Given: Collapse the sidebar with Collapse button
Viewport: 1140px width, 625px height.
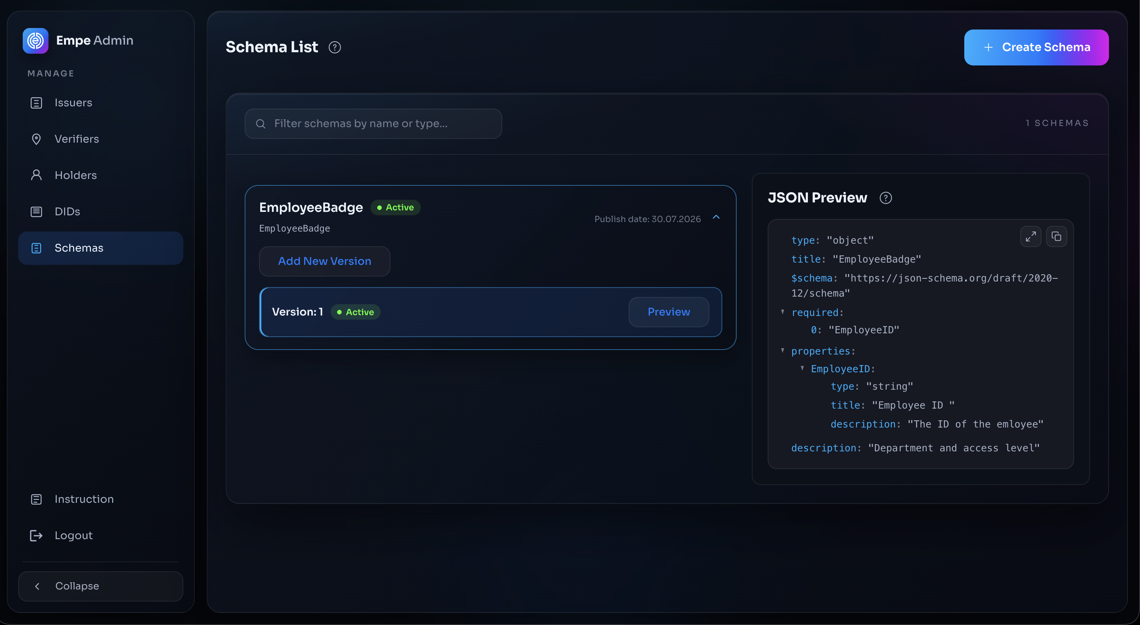Looking at the screenshot, I should pyautogui.click(x=100, y=586).
